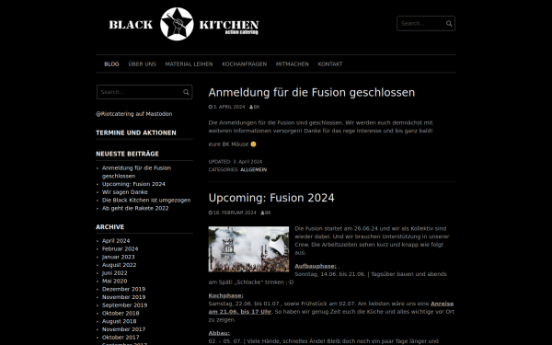Open post title Anmeldung für die Fusion geschlossen
This screenshot has height=345, width=552.
312,93
